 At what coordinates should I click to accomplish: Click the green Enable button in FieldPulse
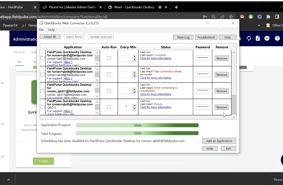(x=43, y=161)
